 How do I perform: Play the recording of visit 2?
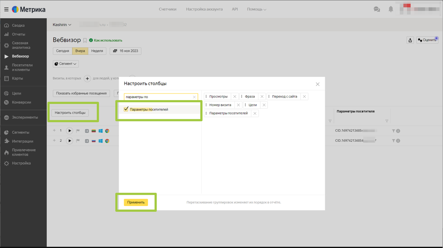tap(69, 141)
